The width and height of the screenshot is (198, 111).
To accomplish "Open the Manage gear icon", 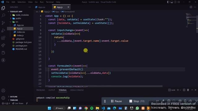I will coord(3,98).
